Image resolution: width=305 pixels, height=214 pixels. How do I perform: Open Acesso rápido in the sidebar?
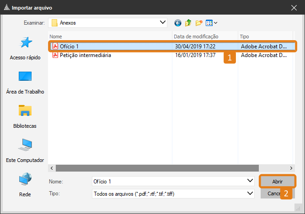(x=25, y=48)
